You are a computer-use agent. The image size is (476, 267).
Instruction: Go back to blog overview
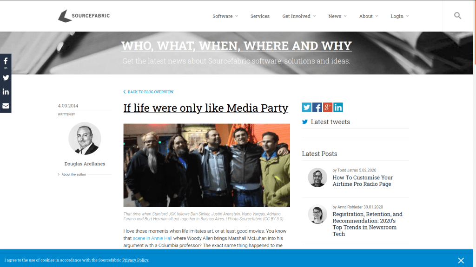(148, 92)
